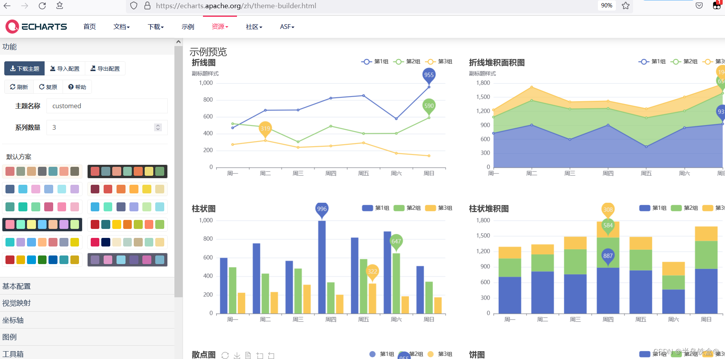Expand the 视觉映射 section
The width and height of the screenshot is (725, 359).
pos(87,303)
